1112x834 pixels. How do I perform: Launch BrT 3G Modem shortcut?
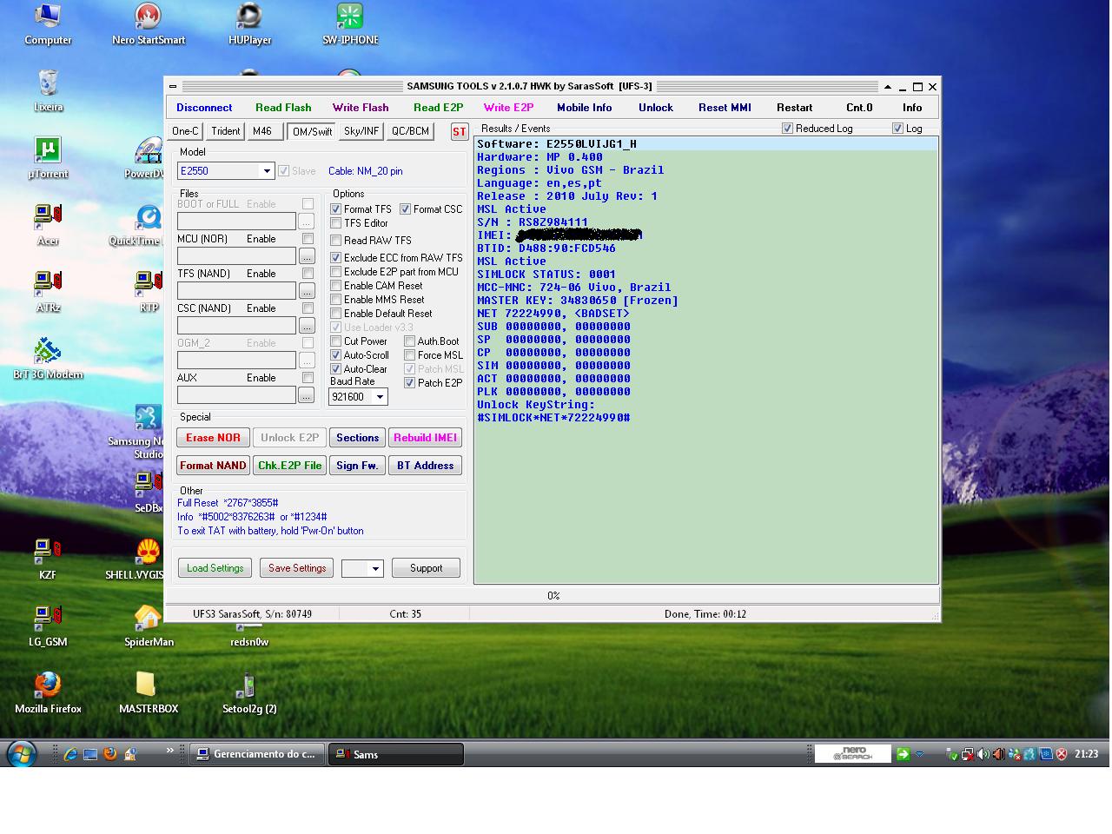(x=48, y=358)
